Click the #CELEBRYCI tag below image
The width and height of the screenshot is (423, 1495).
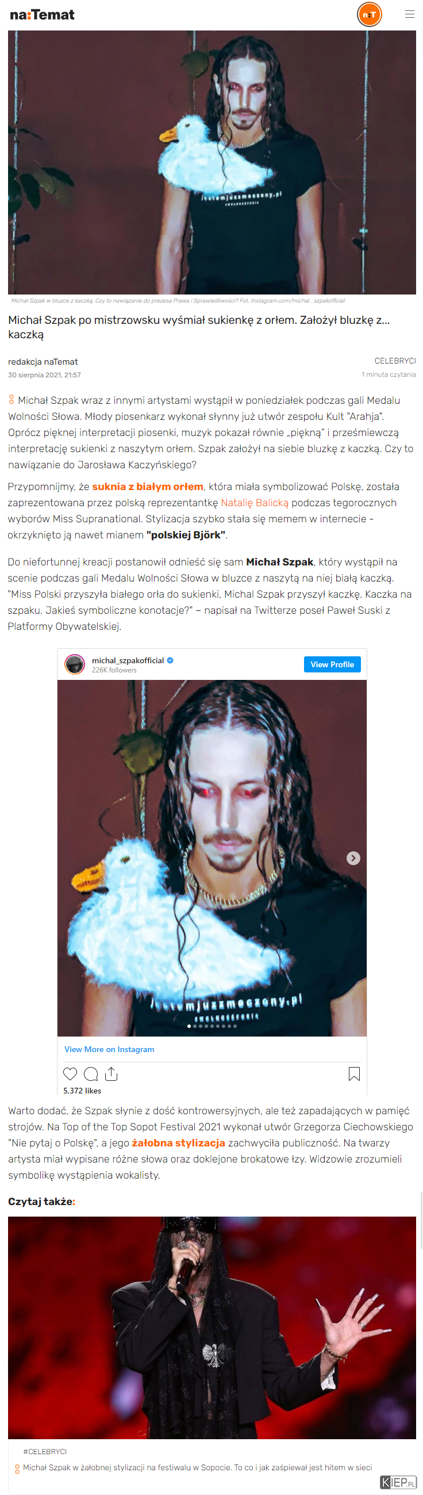[45, 1451]
